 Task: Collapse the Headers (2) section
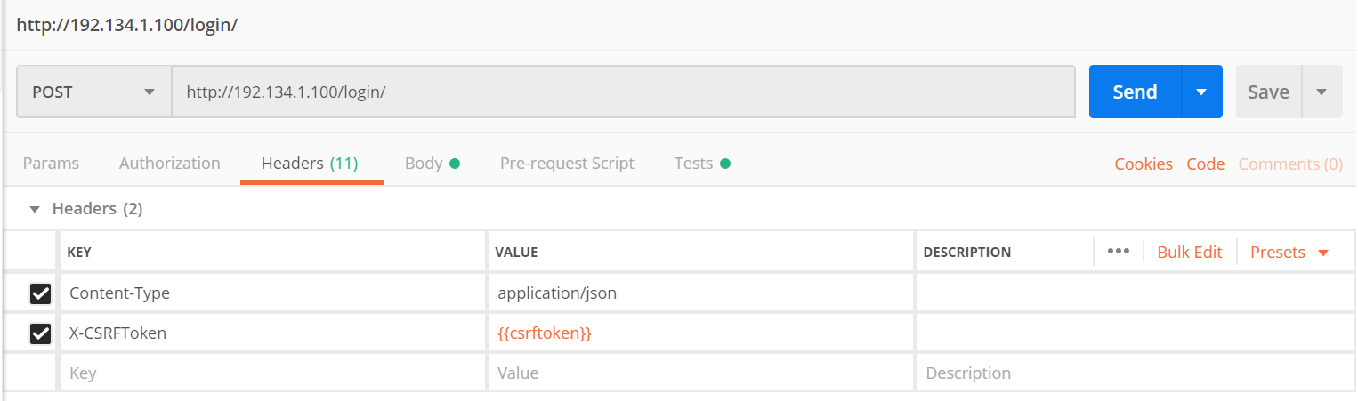tap(36, 209)
